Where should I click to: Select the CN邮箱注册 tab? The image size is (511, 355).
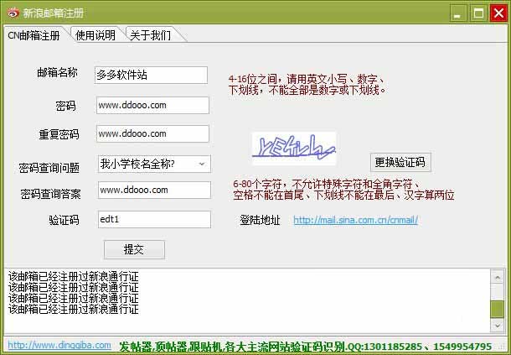click(x=34, y=35)
